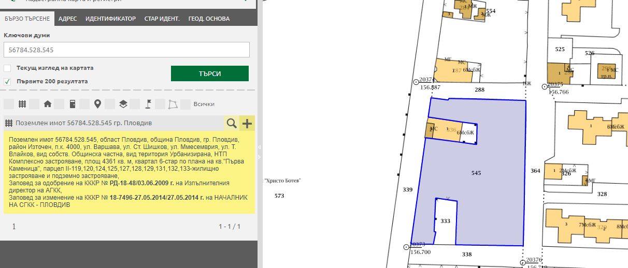628x268 pixels.
Task: Click the polygon outline filter icon
Action: click(173, 104)
